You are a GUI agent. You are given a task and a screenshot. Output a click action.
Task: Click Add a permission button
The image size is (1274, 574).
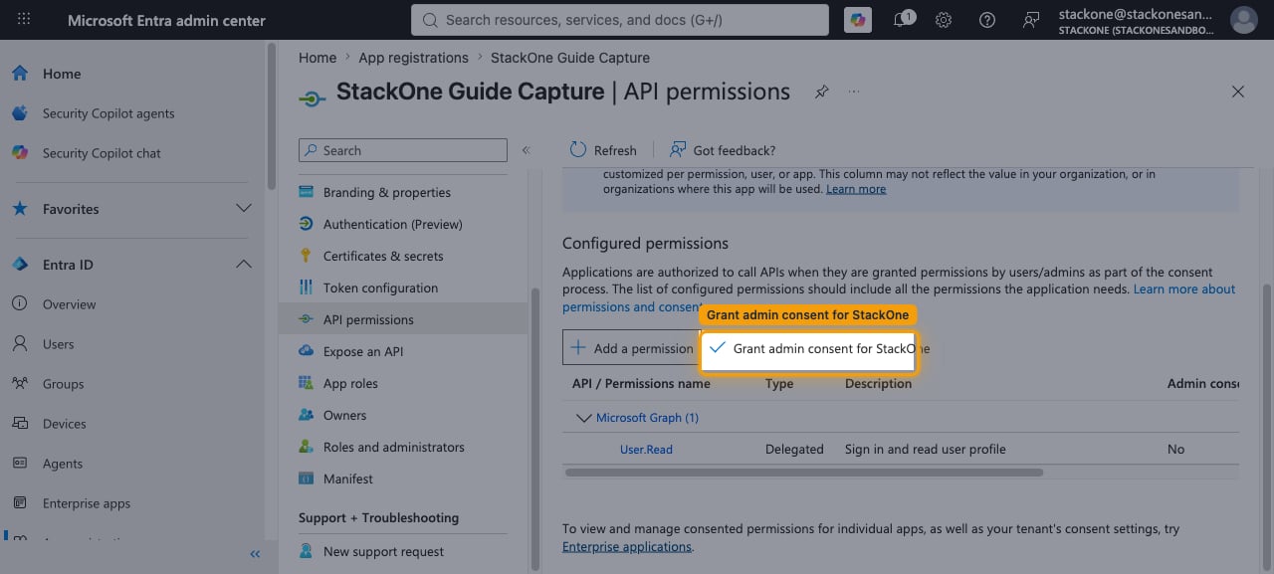point(632,348)
